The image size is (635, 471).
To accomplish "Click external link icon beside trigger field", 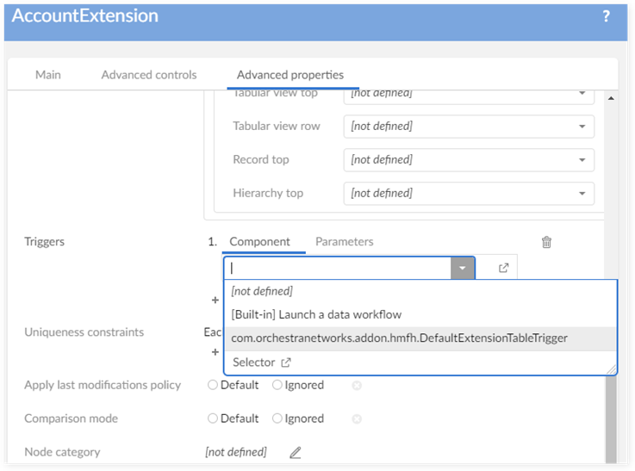I will pyautogui.click(x=504, y=268).
